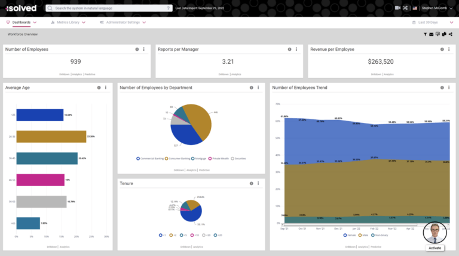Click the US flag language icon

click(x=414, y=8)
